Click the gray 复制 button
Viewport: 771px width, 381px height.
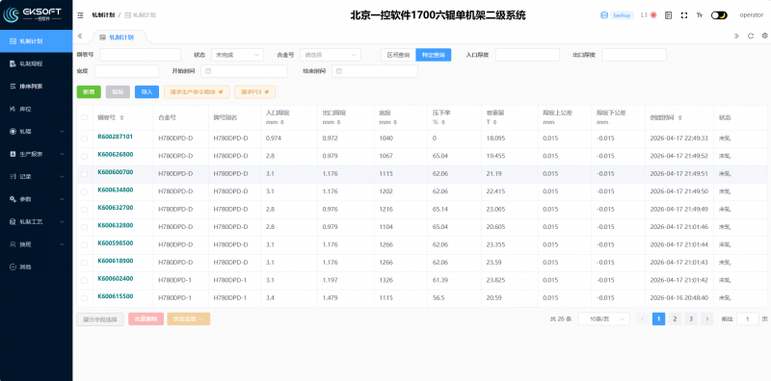[118, 91]
